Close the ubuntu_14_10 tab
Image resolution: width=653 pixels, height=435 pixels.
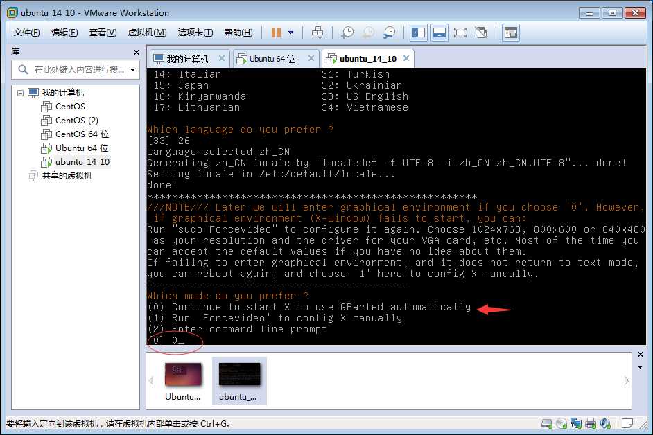[406, 58]
